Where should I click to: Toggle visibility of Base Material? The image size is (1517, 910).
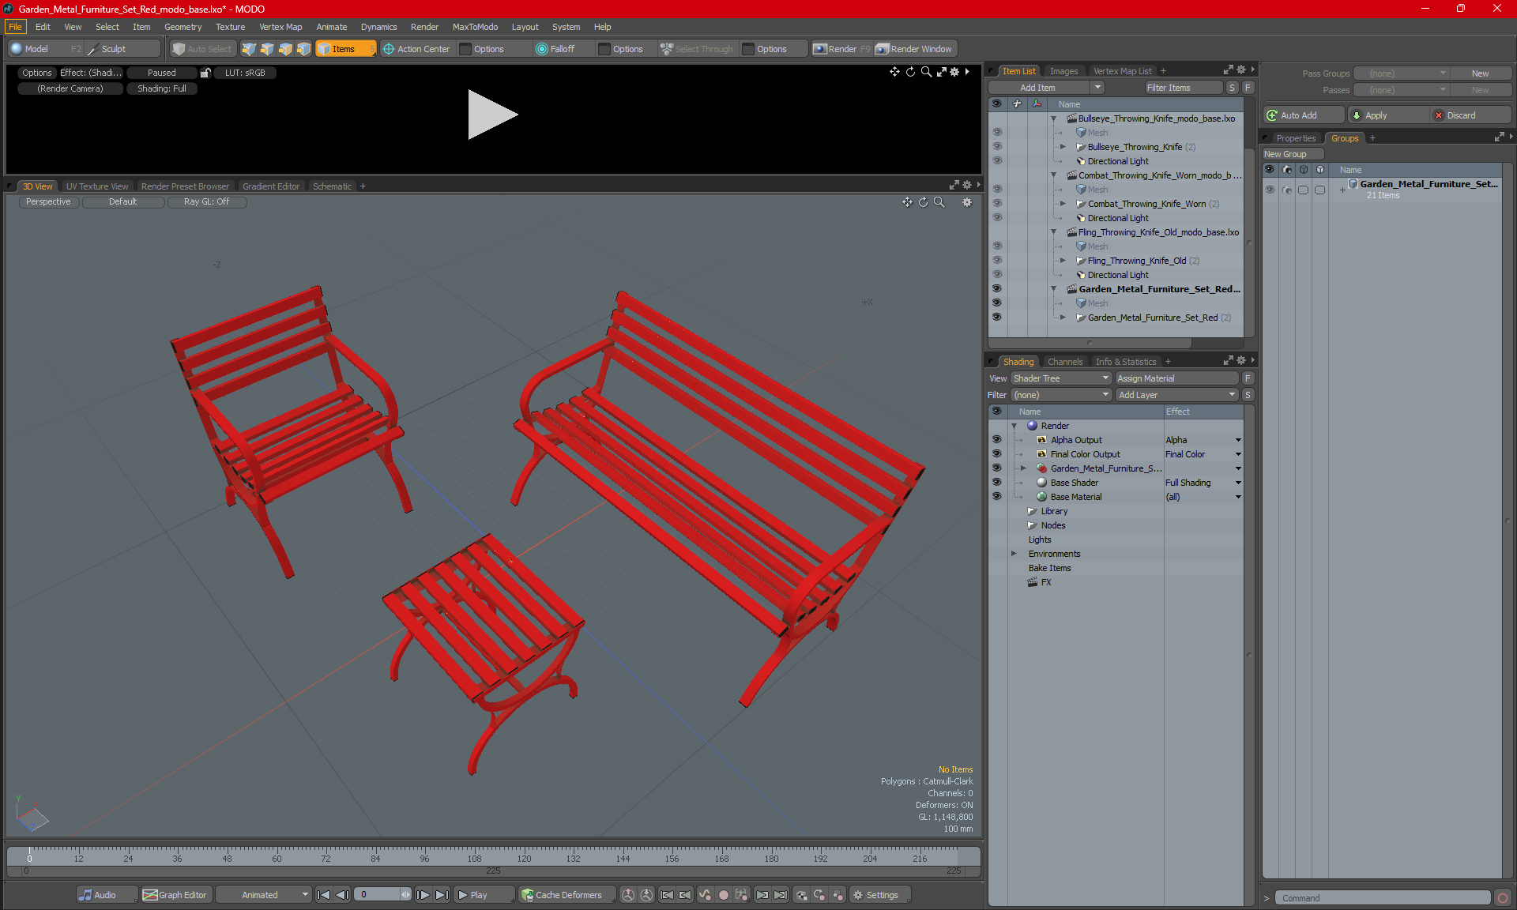[x=996, y=497]
